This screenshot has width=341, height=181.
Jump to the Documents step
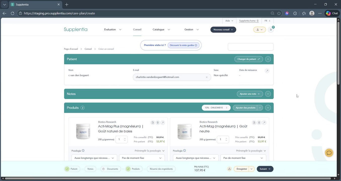click(111, 169)
